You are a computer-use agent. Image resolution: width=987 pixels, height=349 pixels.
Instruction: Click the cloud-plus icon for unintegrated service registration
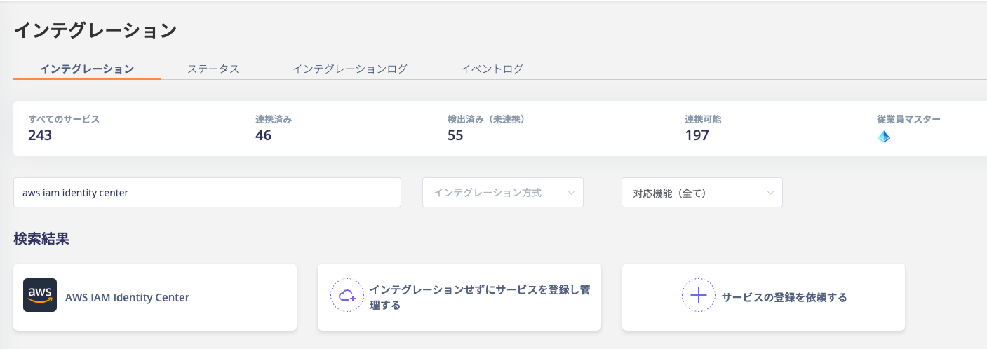tap(347, 295)
